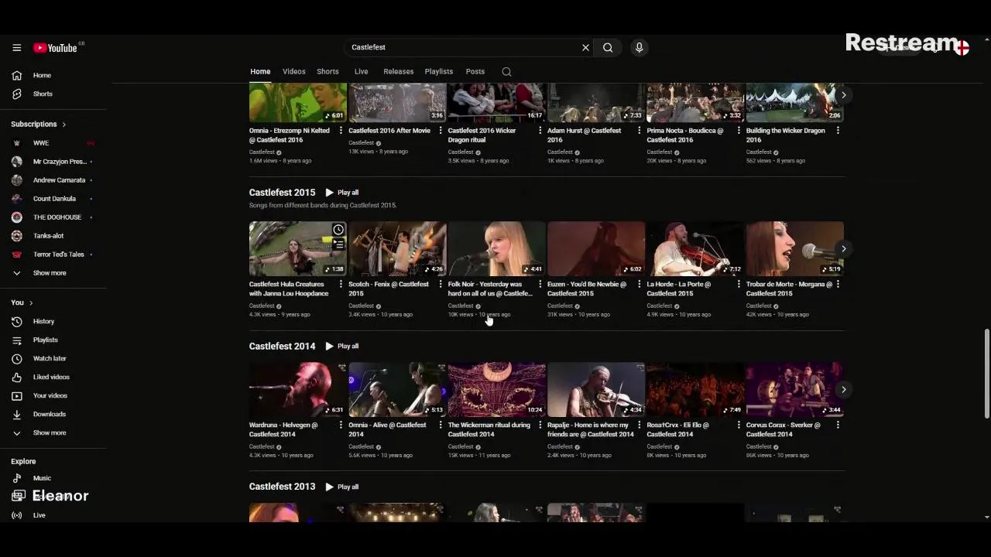991x557 pixels.
Task: Clear the search box text
Action: pos(585,47)
